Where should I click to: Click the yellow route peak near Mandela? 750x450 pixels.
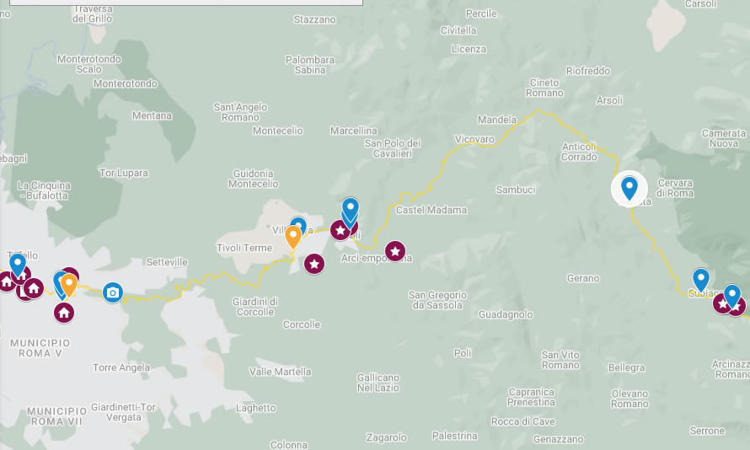(538, 111)
